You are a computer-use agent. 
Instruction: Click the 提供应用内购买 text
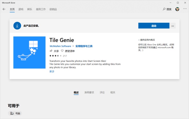coord(146,40)
